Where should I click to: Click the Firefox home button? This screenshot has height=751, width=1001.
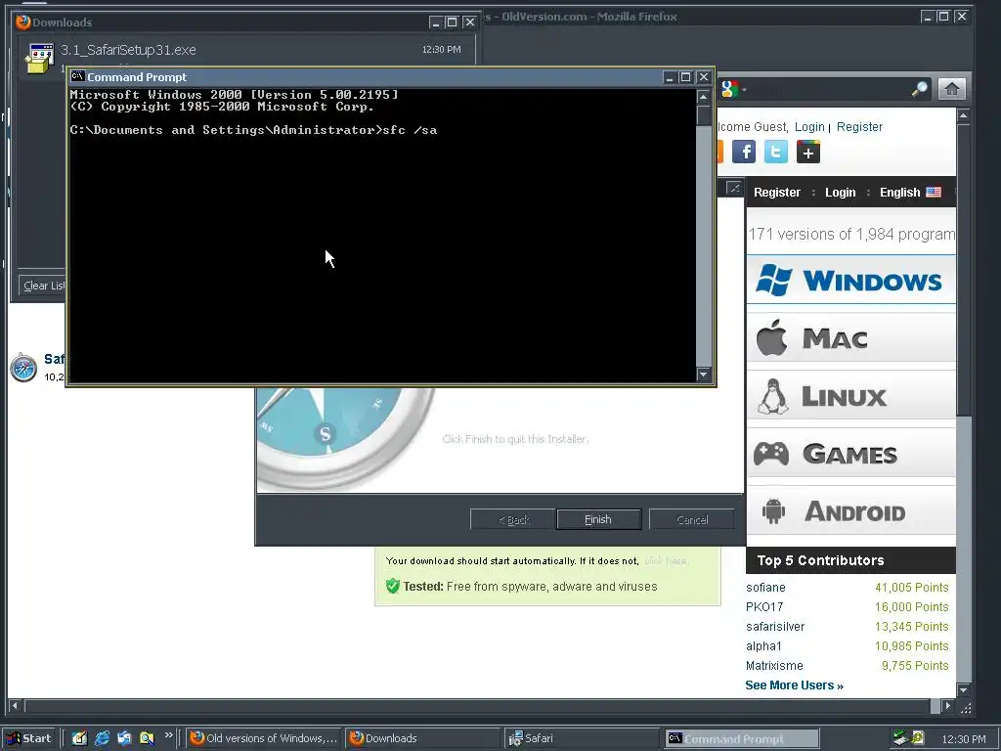(x=951, y=89)
